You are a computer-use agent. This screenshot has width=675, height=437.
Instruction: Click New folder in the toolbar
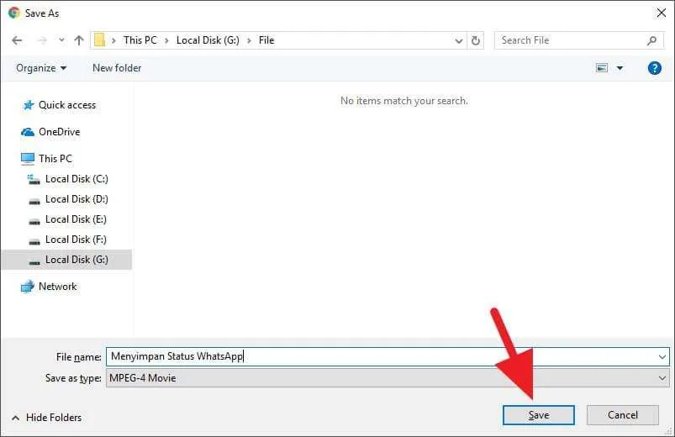click(x=117, y=68)
